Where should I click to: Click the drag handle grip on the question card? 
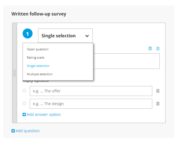[x=15, y=73]
